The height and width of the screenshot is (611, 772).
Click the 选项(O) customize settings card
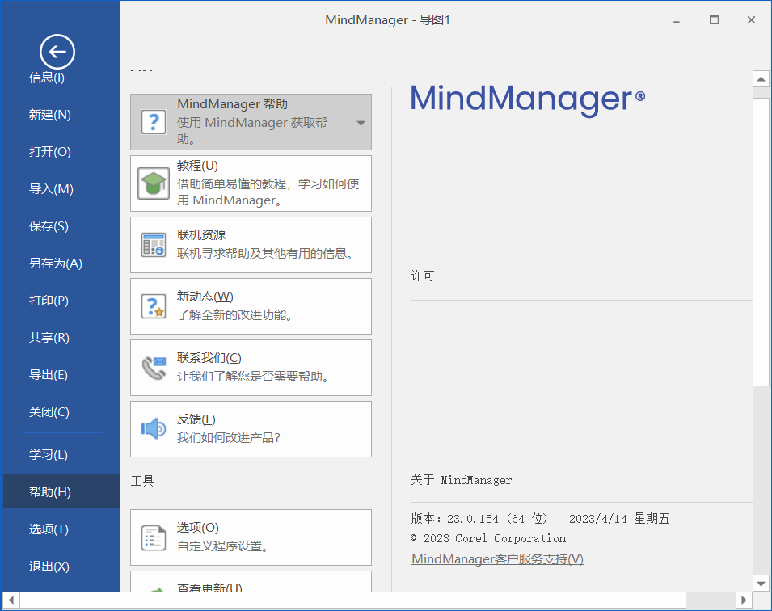click(x=251, y=537)
